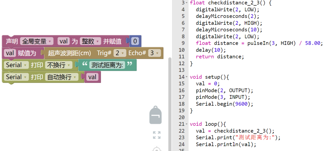Image resolution: width=332 pixels, height=151 pixels.
Task: Collapse the setup function fold at line 14
Action: tap(187, 77)
